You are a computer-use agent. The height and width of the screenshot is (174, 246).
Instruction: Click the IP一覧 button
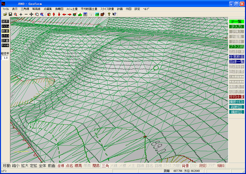tap(237, 21)
